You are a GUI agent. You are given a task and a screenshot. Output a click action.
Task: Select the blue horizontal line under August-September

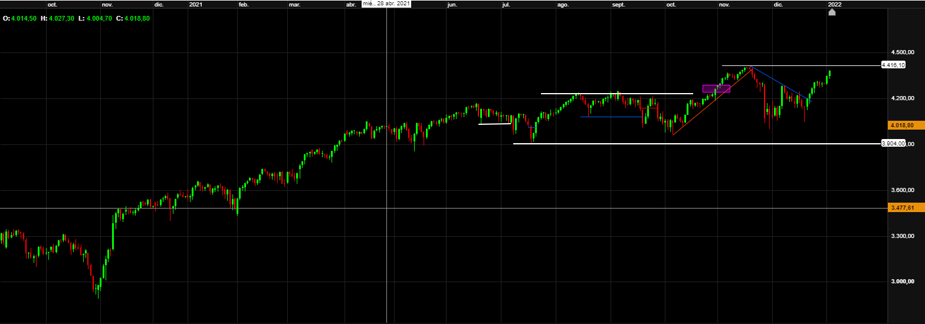pos(612,117)
